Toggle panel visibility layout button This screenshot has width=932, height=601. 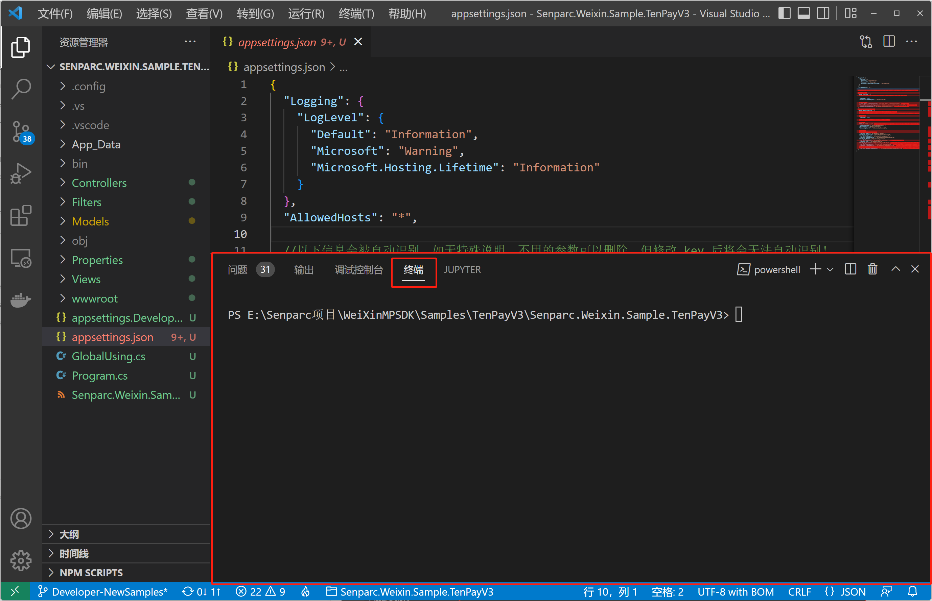click(803, 13)
